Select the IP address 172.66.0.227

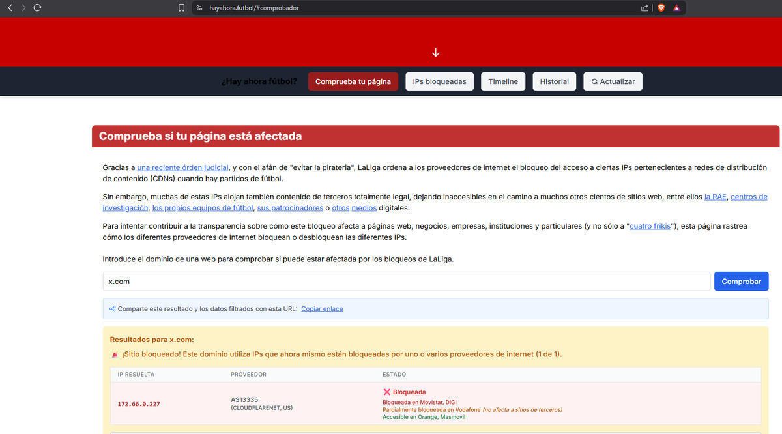pyautogui.click(x=139, y=404)
